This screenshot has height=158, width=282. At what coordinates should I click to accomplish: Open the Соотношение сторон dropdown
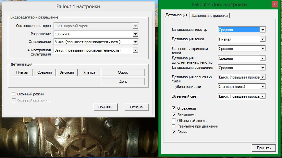(96, 26)
